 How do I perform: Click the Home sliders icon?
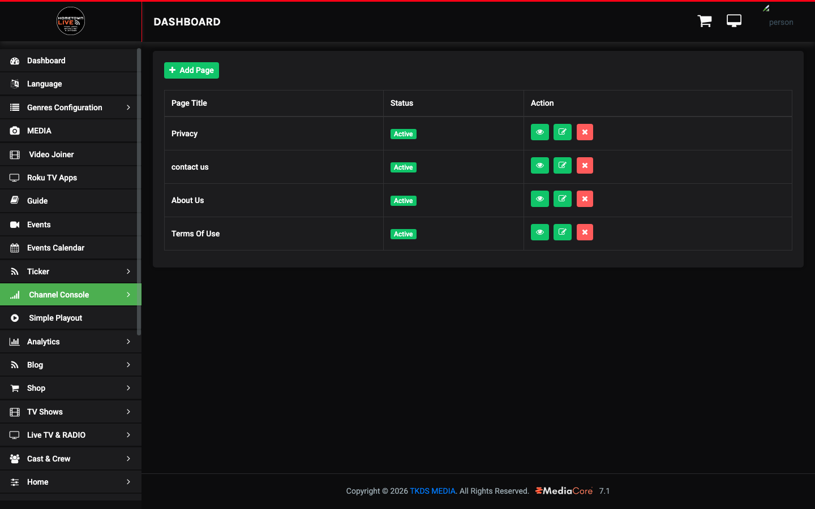[15, 482]
